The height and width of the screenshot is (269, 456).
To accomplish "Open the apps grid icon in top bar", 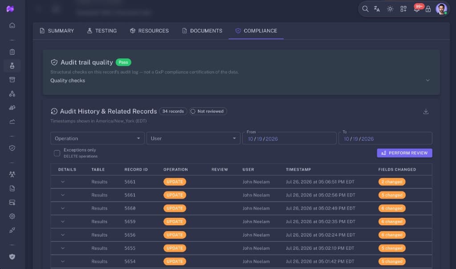I will [403, 9].
